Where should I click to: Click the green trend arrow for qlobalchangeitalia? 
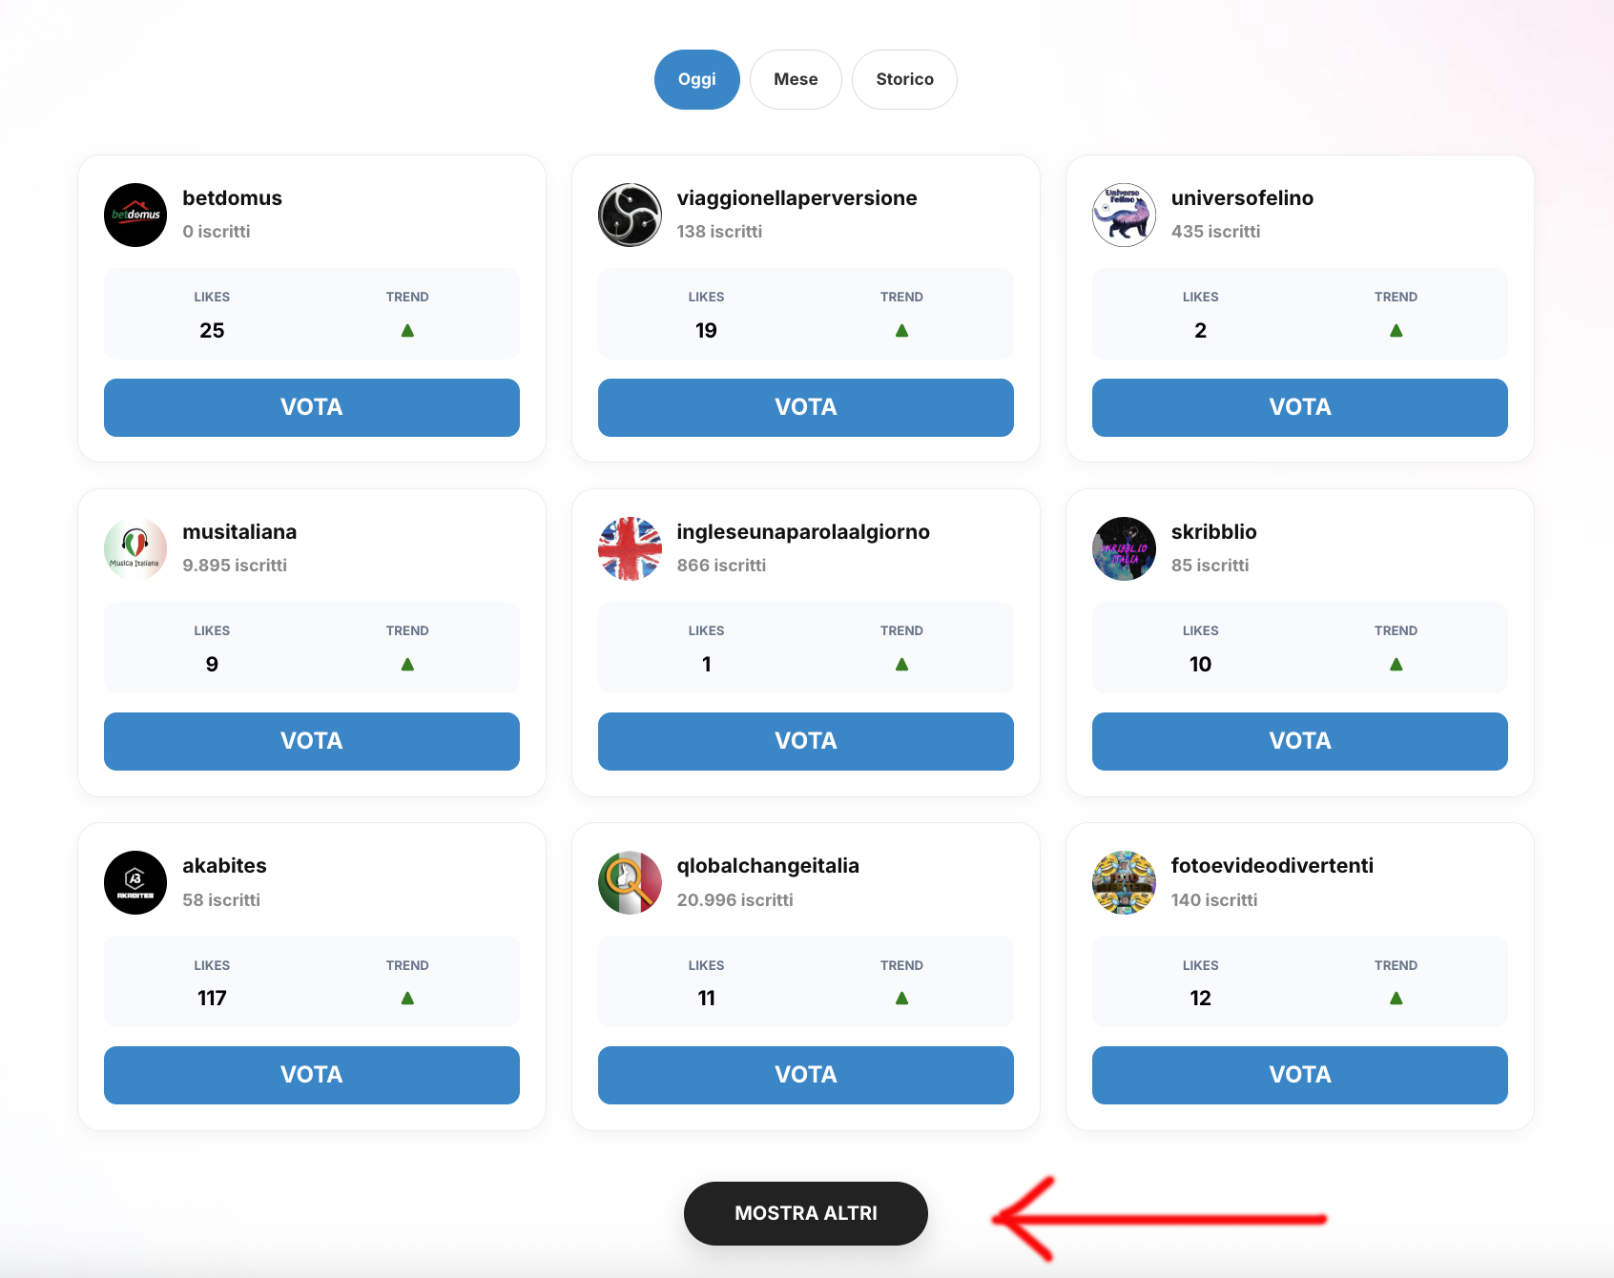tap(901, 999)
